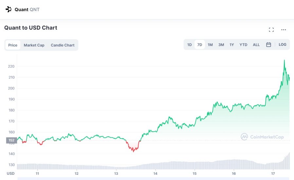Click the price peak near 17 on chart
294x180 pixels.
284,60
